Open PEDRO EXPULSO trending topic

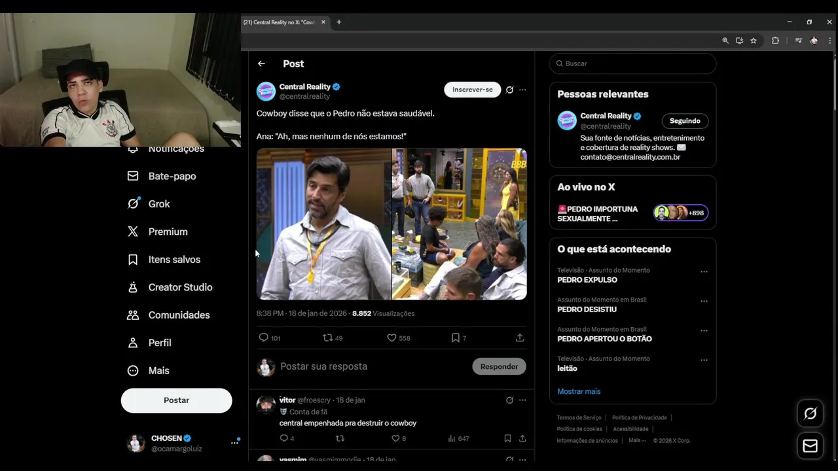587,280
